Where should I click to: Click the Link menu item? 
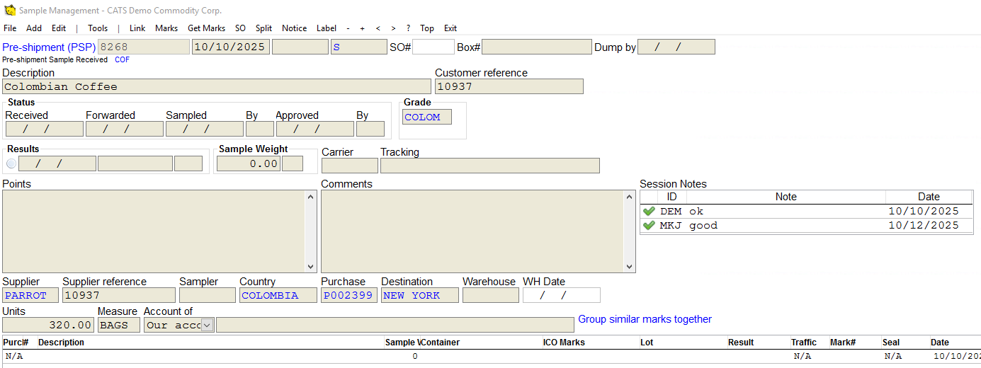pyautogui.click(x=137, y=28)
